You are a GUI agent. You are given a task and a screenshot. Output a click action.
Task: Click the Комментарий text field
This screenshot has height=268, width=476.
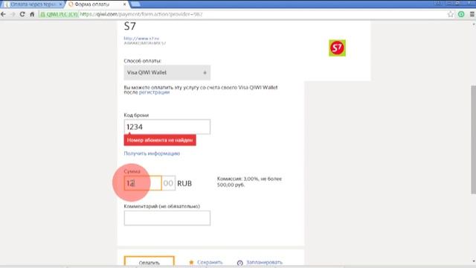[x=167, y=218]
